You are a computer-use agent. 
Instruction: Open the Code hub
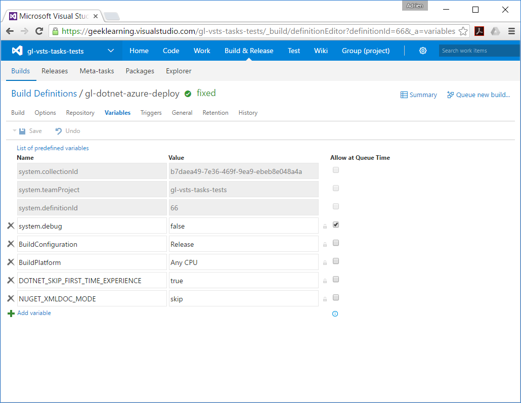point(171,51)
